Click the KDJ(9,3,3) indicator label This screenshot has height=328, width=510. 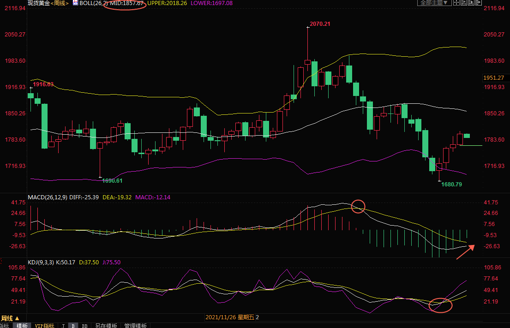pos(42,262)
